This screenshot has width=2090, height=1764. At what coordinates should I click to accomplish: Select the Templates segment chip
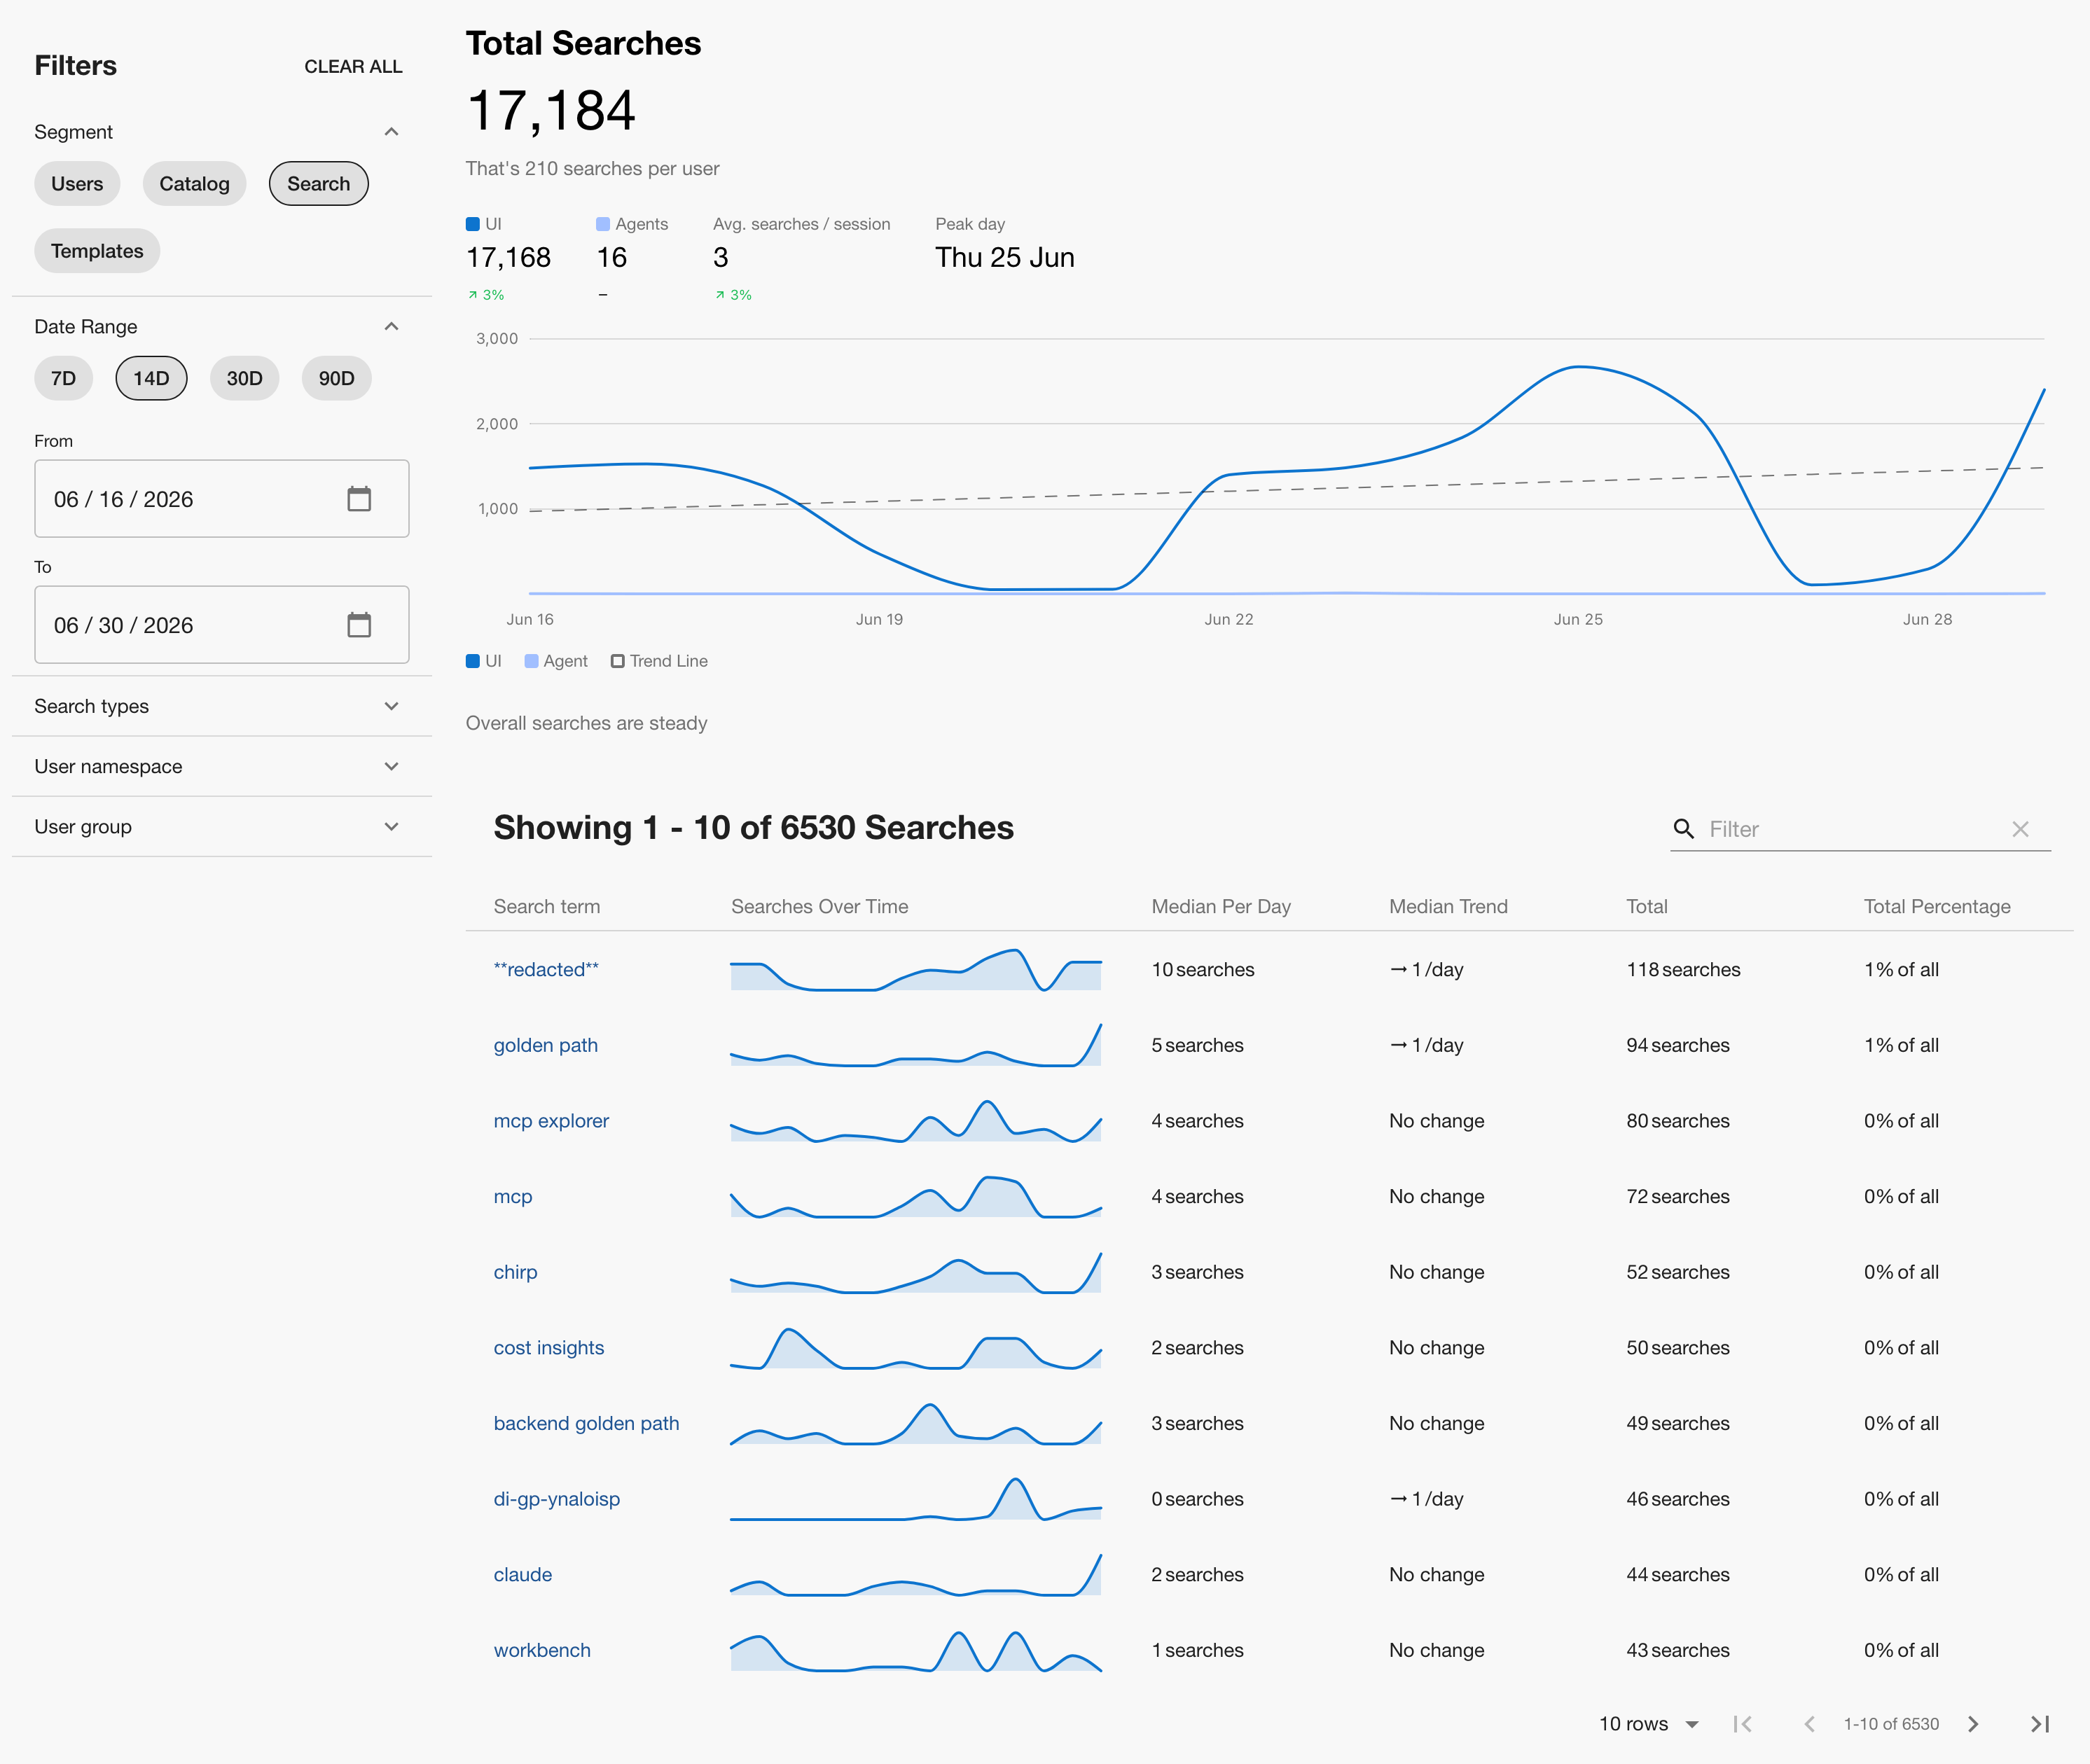click(x=97, y=251)
